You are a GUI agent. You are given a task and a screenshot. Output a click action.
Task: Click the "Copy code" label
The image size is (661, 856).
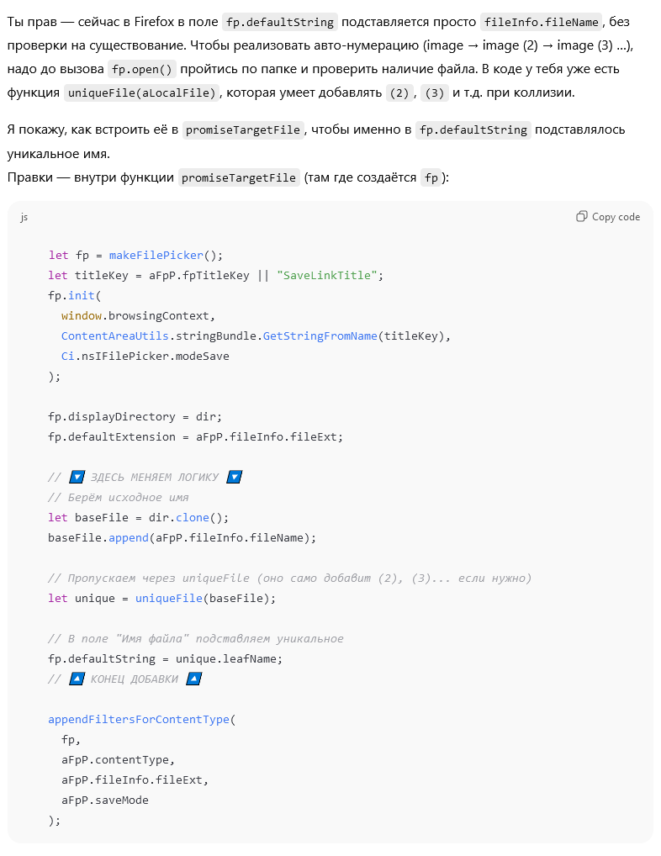(616, 217)
